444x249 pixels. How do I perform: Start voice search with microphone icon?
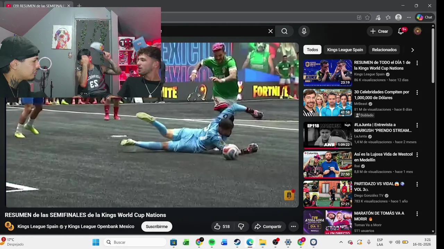[x=304, y=31]
